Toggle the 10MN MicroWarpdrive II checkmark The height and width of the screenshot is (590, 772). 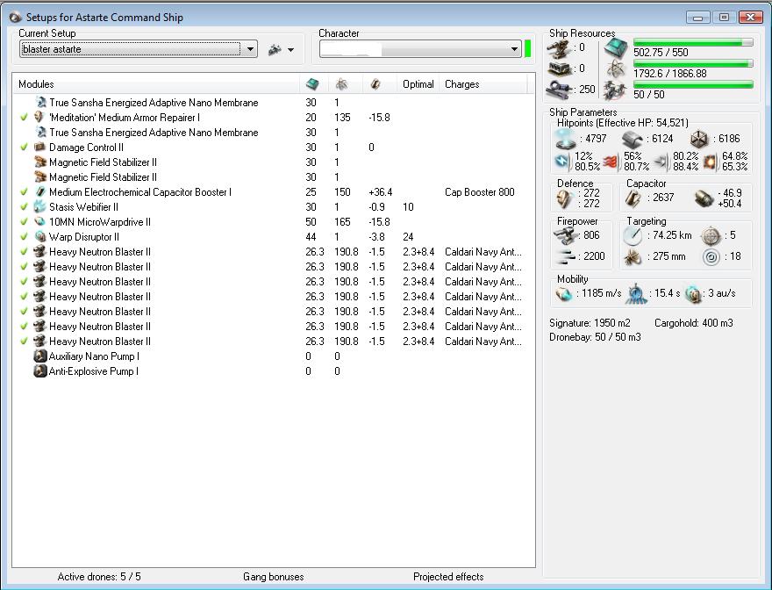[x=24, y=222]
